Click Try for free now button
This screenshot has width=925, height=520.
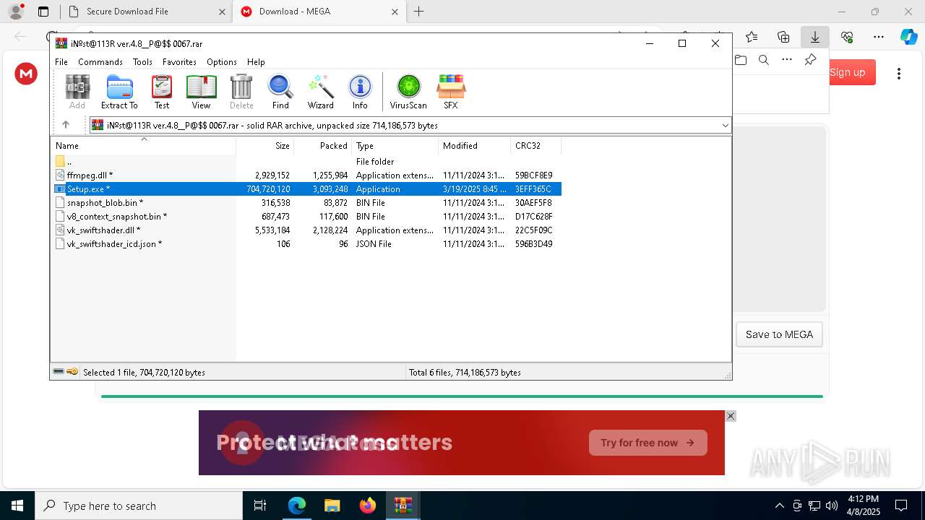[x=647, y=443]
